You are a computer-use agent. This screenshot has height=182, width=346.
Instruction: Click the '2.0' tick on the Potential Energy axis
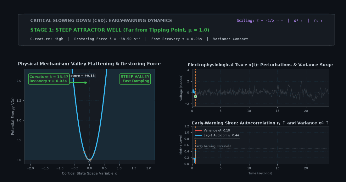pyautogui.click(x=19, y=81)
